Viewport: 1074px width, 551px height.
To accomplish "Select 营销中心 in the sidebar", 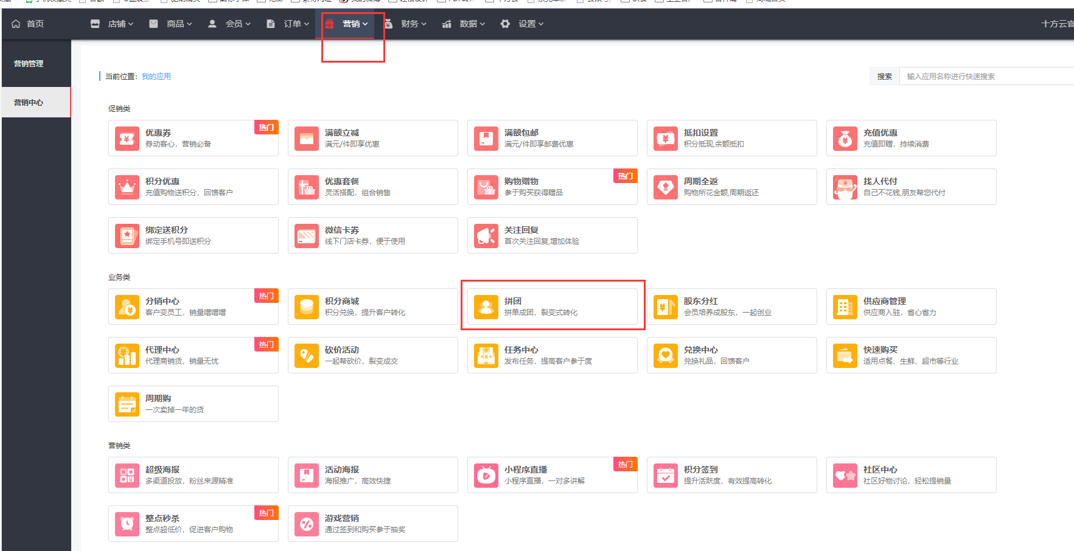I will tap(36, 102).
